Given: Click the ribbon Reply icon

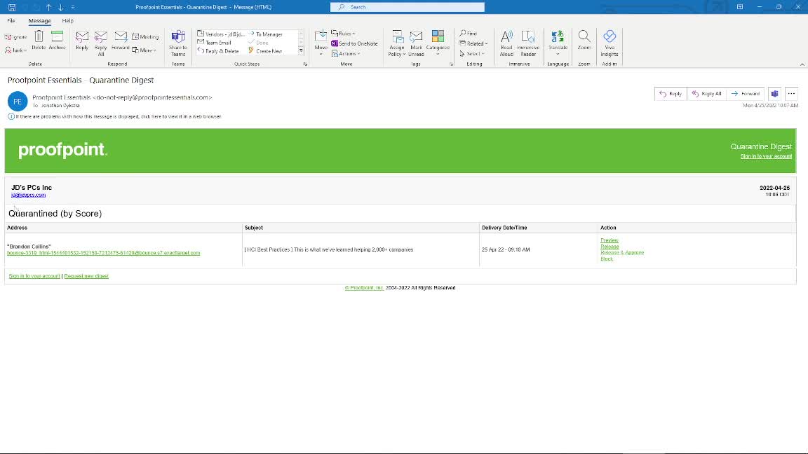Looking at the screenshot, I should [82, 40].
